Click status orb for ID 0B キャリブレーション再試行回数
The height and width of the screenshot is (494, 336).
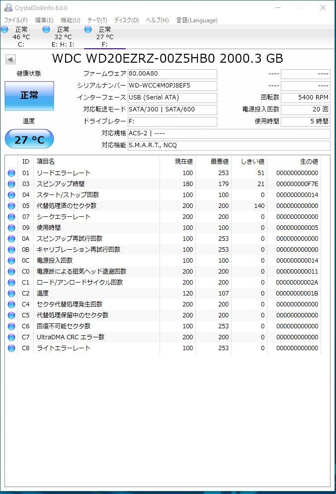pos(11,250)
